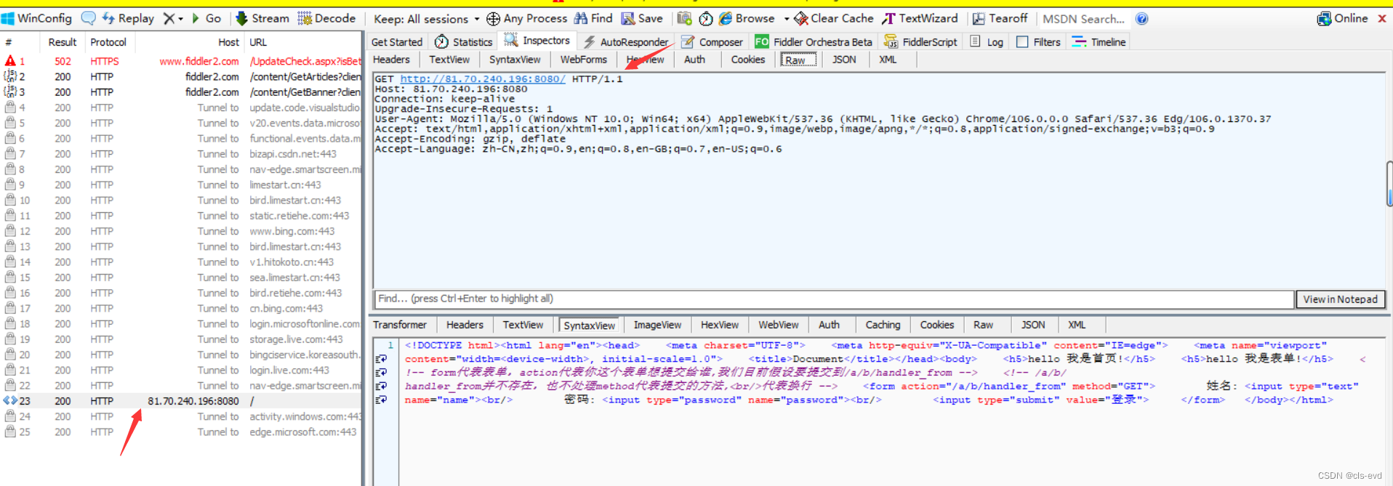Select session 12 tunnel www.bing.com:443

(x=181, y=231)
